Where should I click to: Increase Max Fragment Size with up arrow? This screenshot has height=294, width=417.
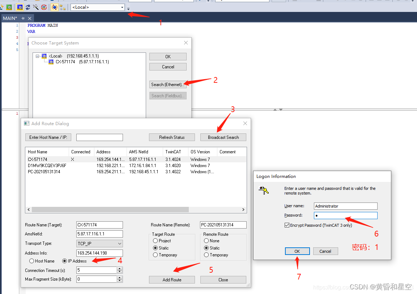click(120, 277)
